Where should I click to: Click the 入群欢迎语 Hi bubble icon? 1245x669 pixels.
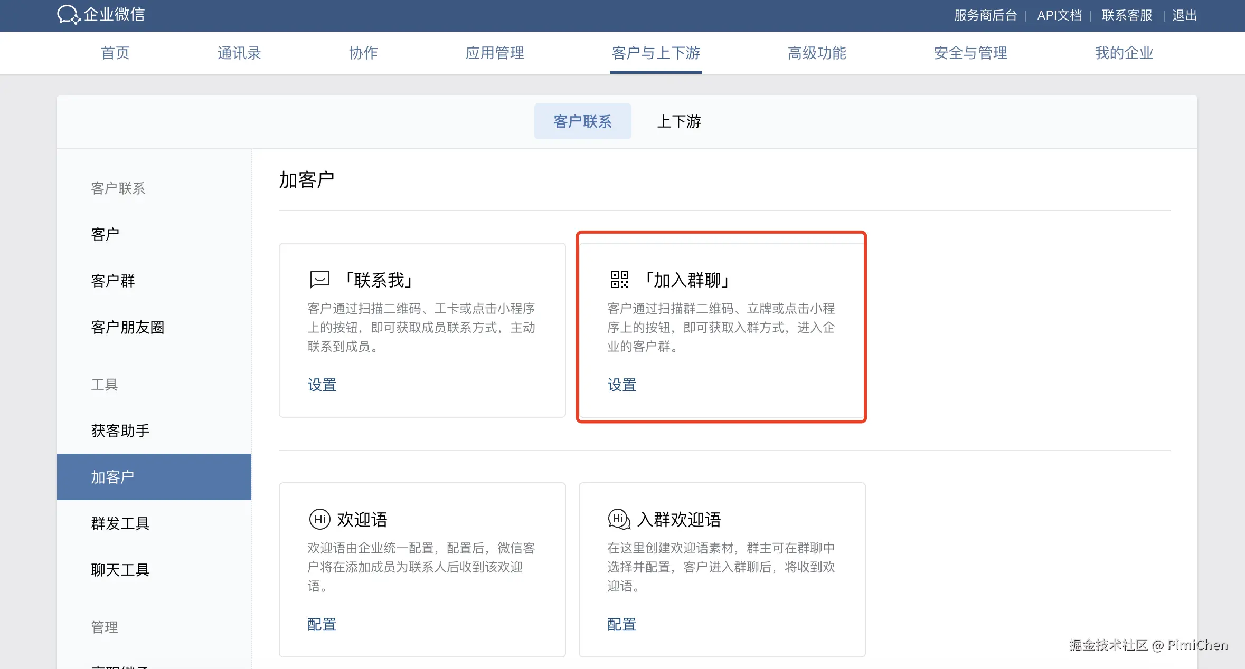(619, 519)
